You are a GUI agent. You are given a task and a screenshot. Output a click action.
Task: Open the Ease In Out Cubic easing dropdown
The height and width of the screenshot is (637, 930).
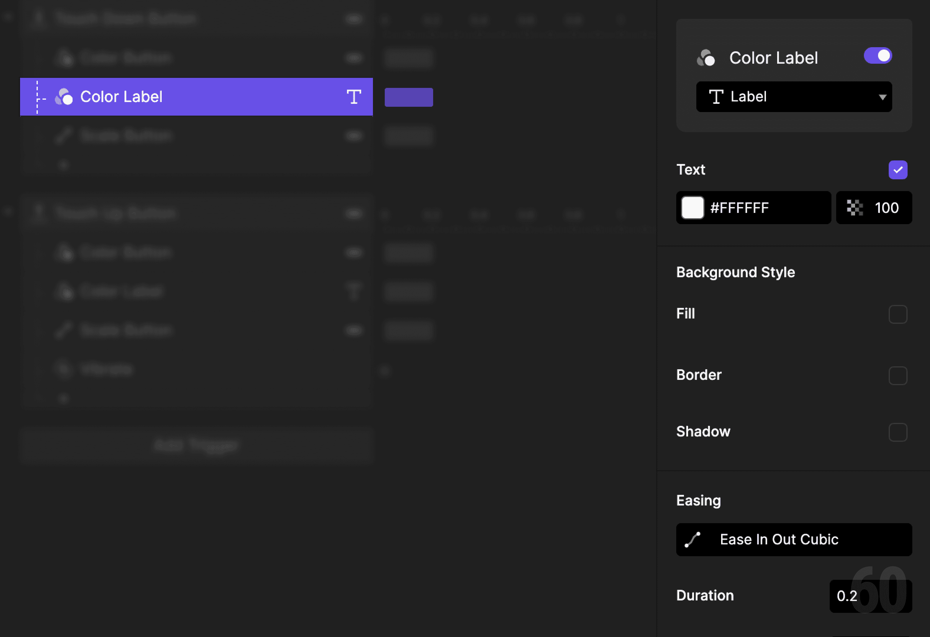794,539
